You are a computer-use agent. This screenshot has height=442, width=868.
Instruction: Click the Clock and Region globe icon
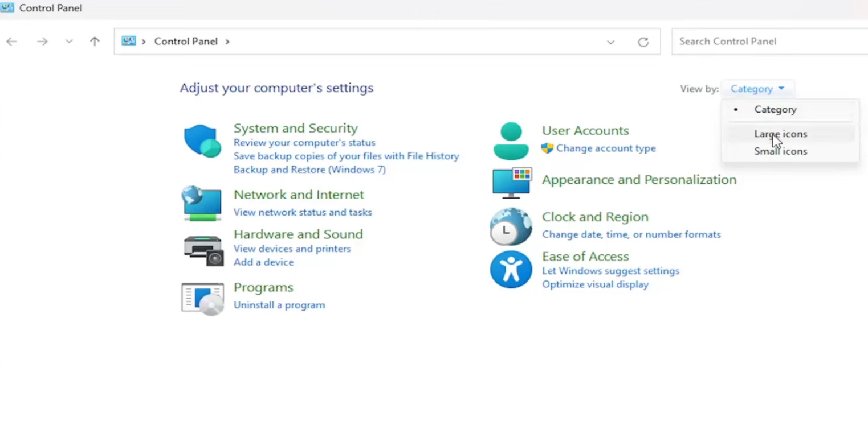511,226
